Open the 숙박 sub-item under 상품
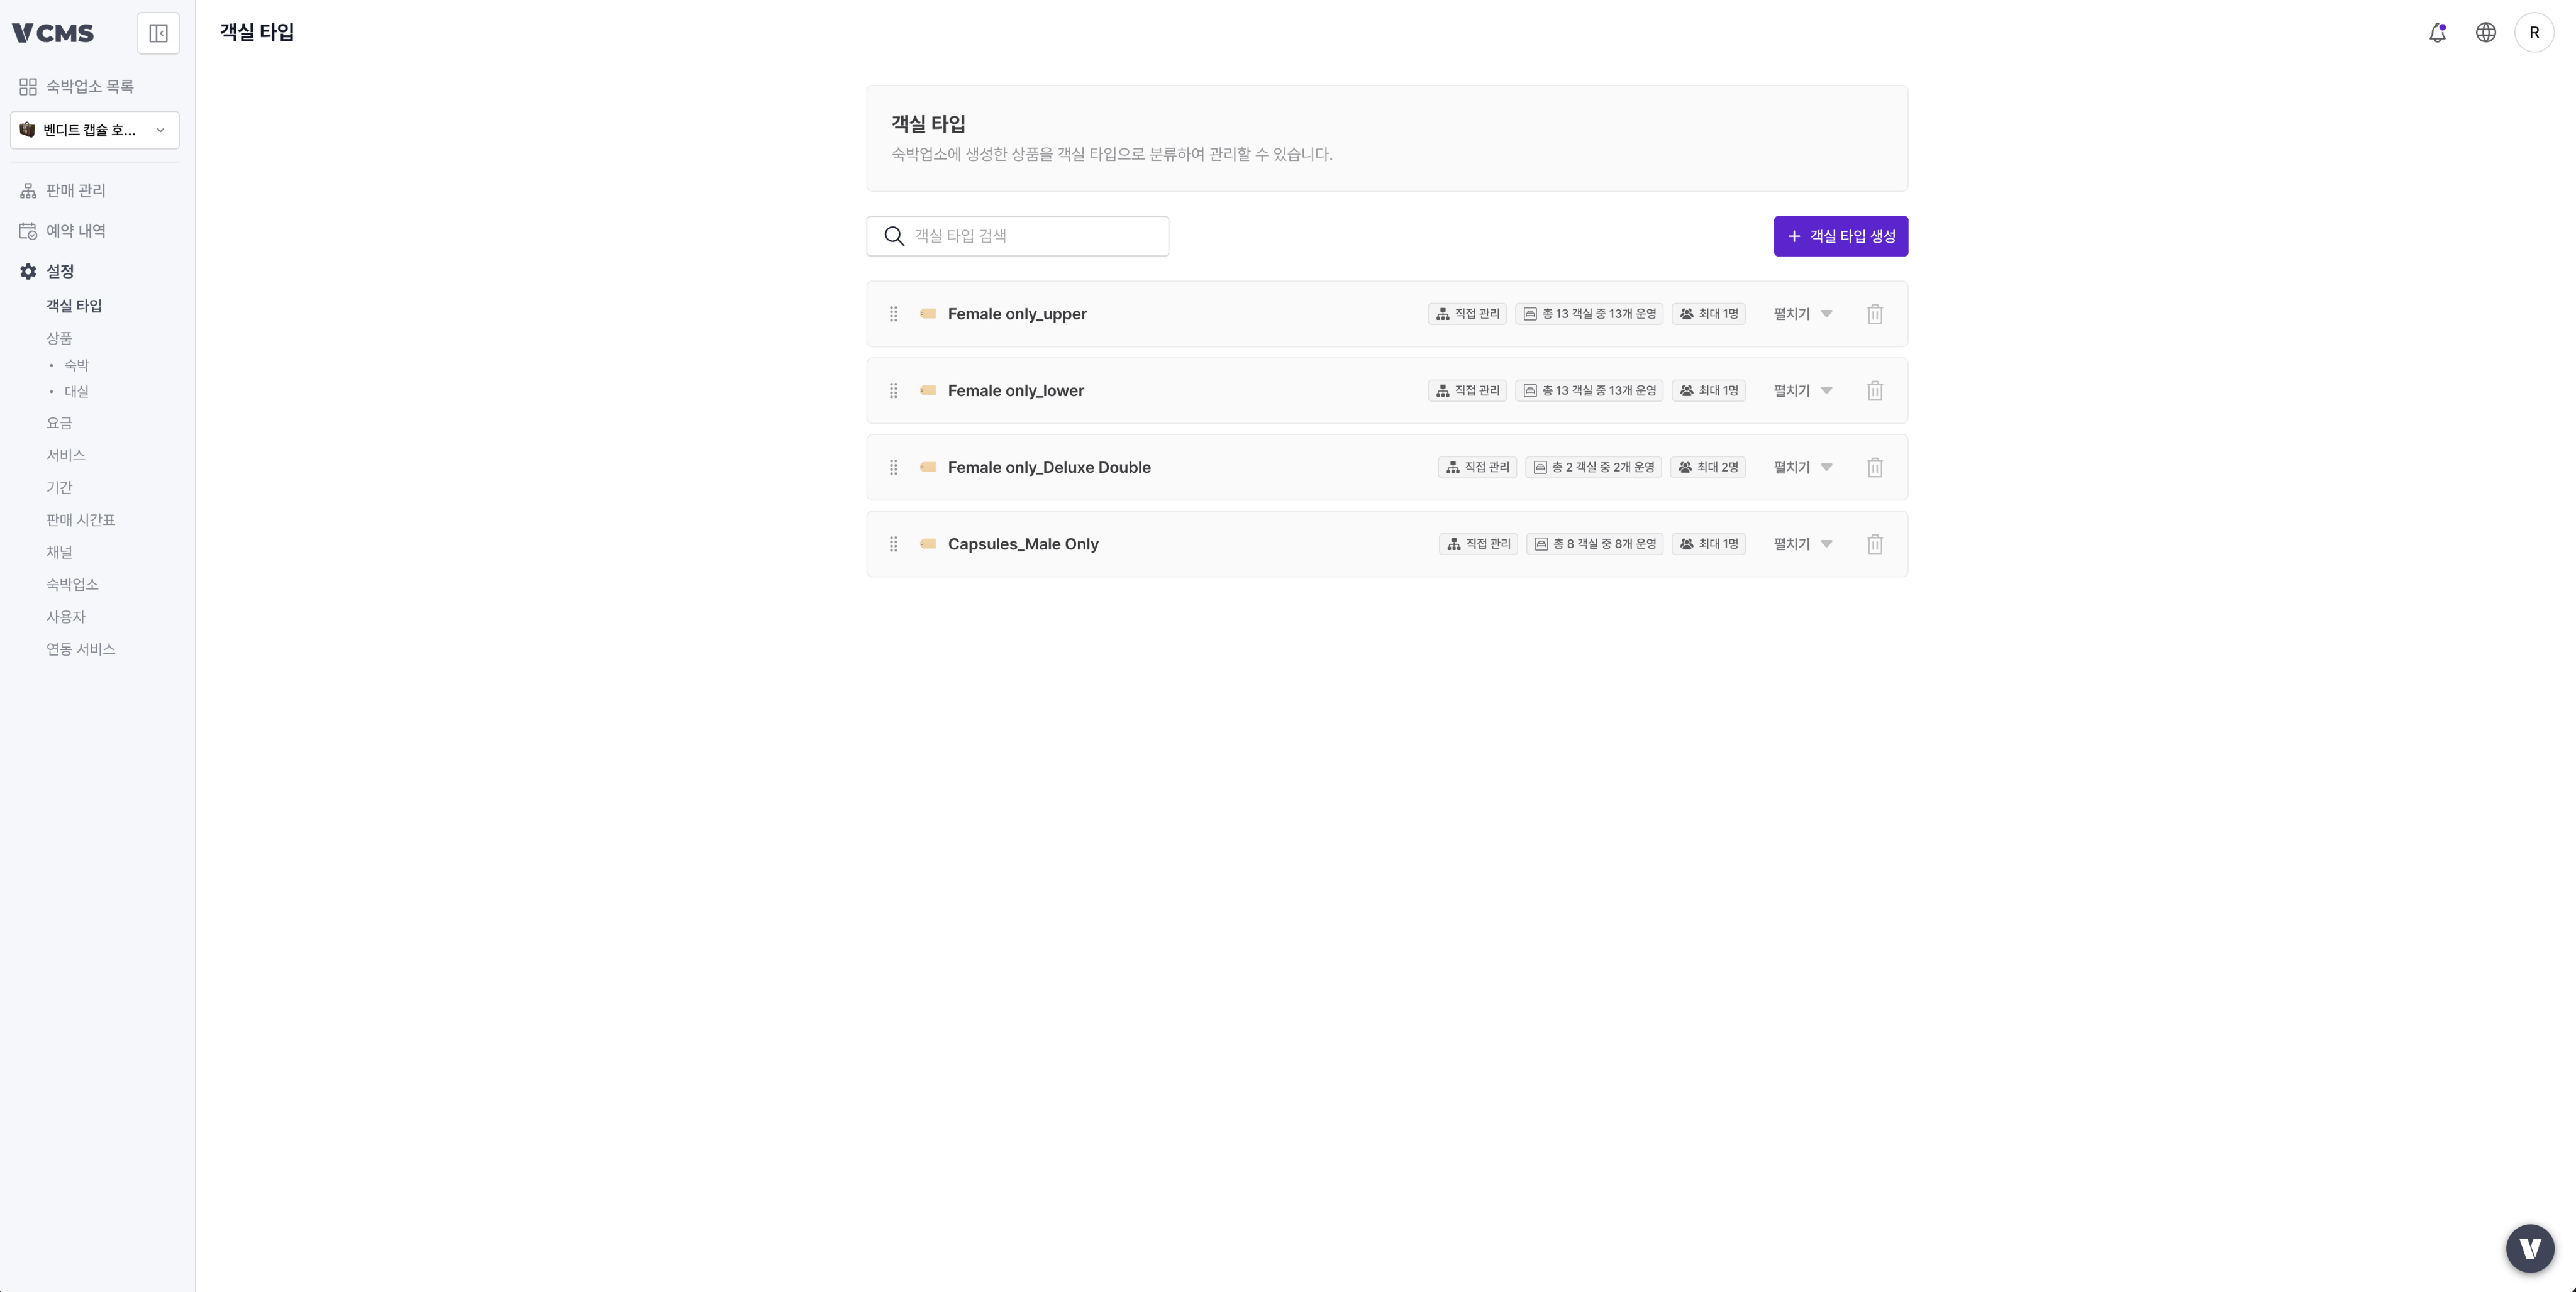 76,365
